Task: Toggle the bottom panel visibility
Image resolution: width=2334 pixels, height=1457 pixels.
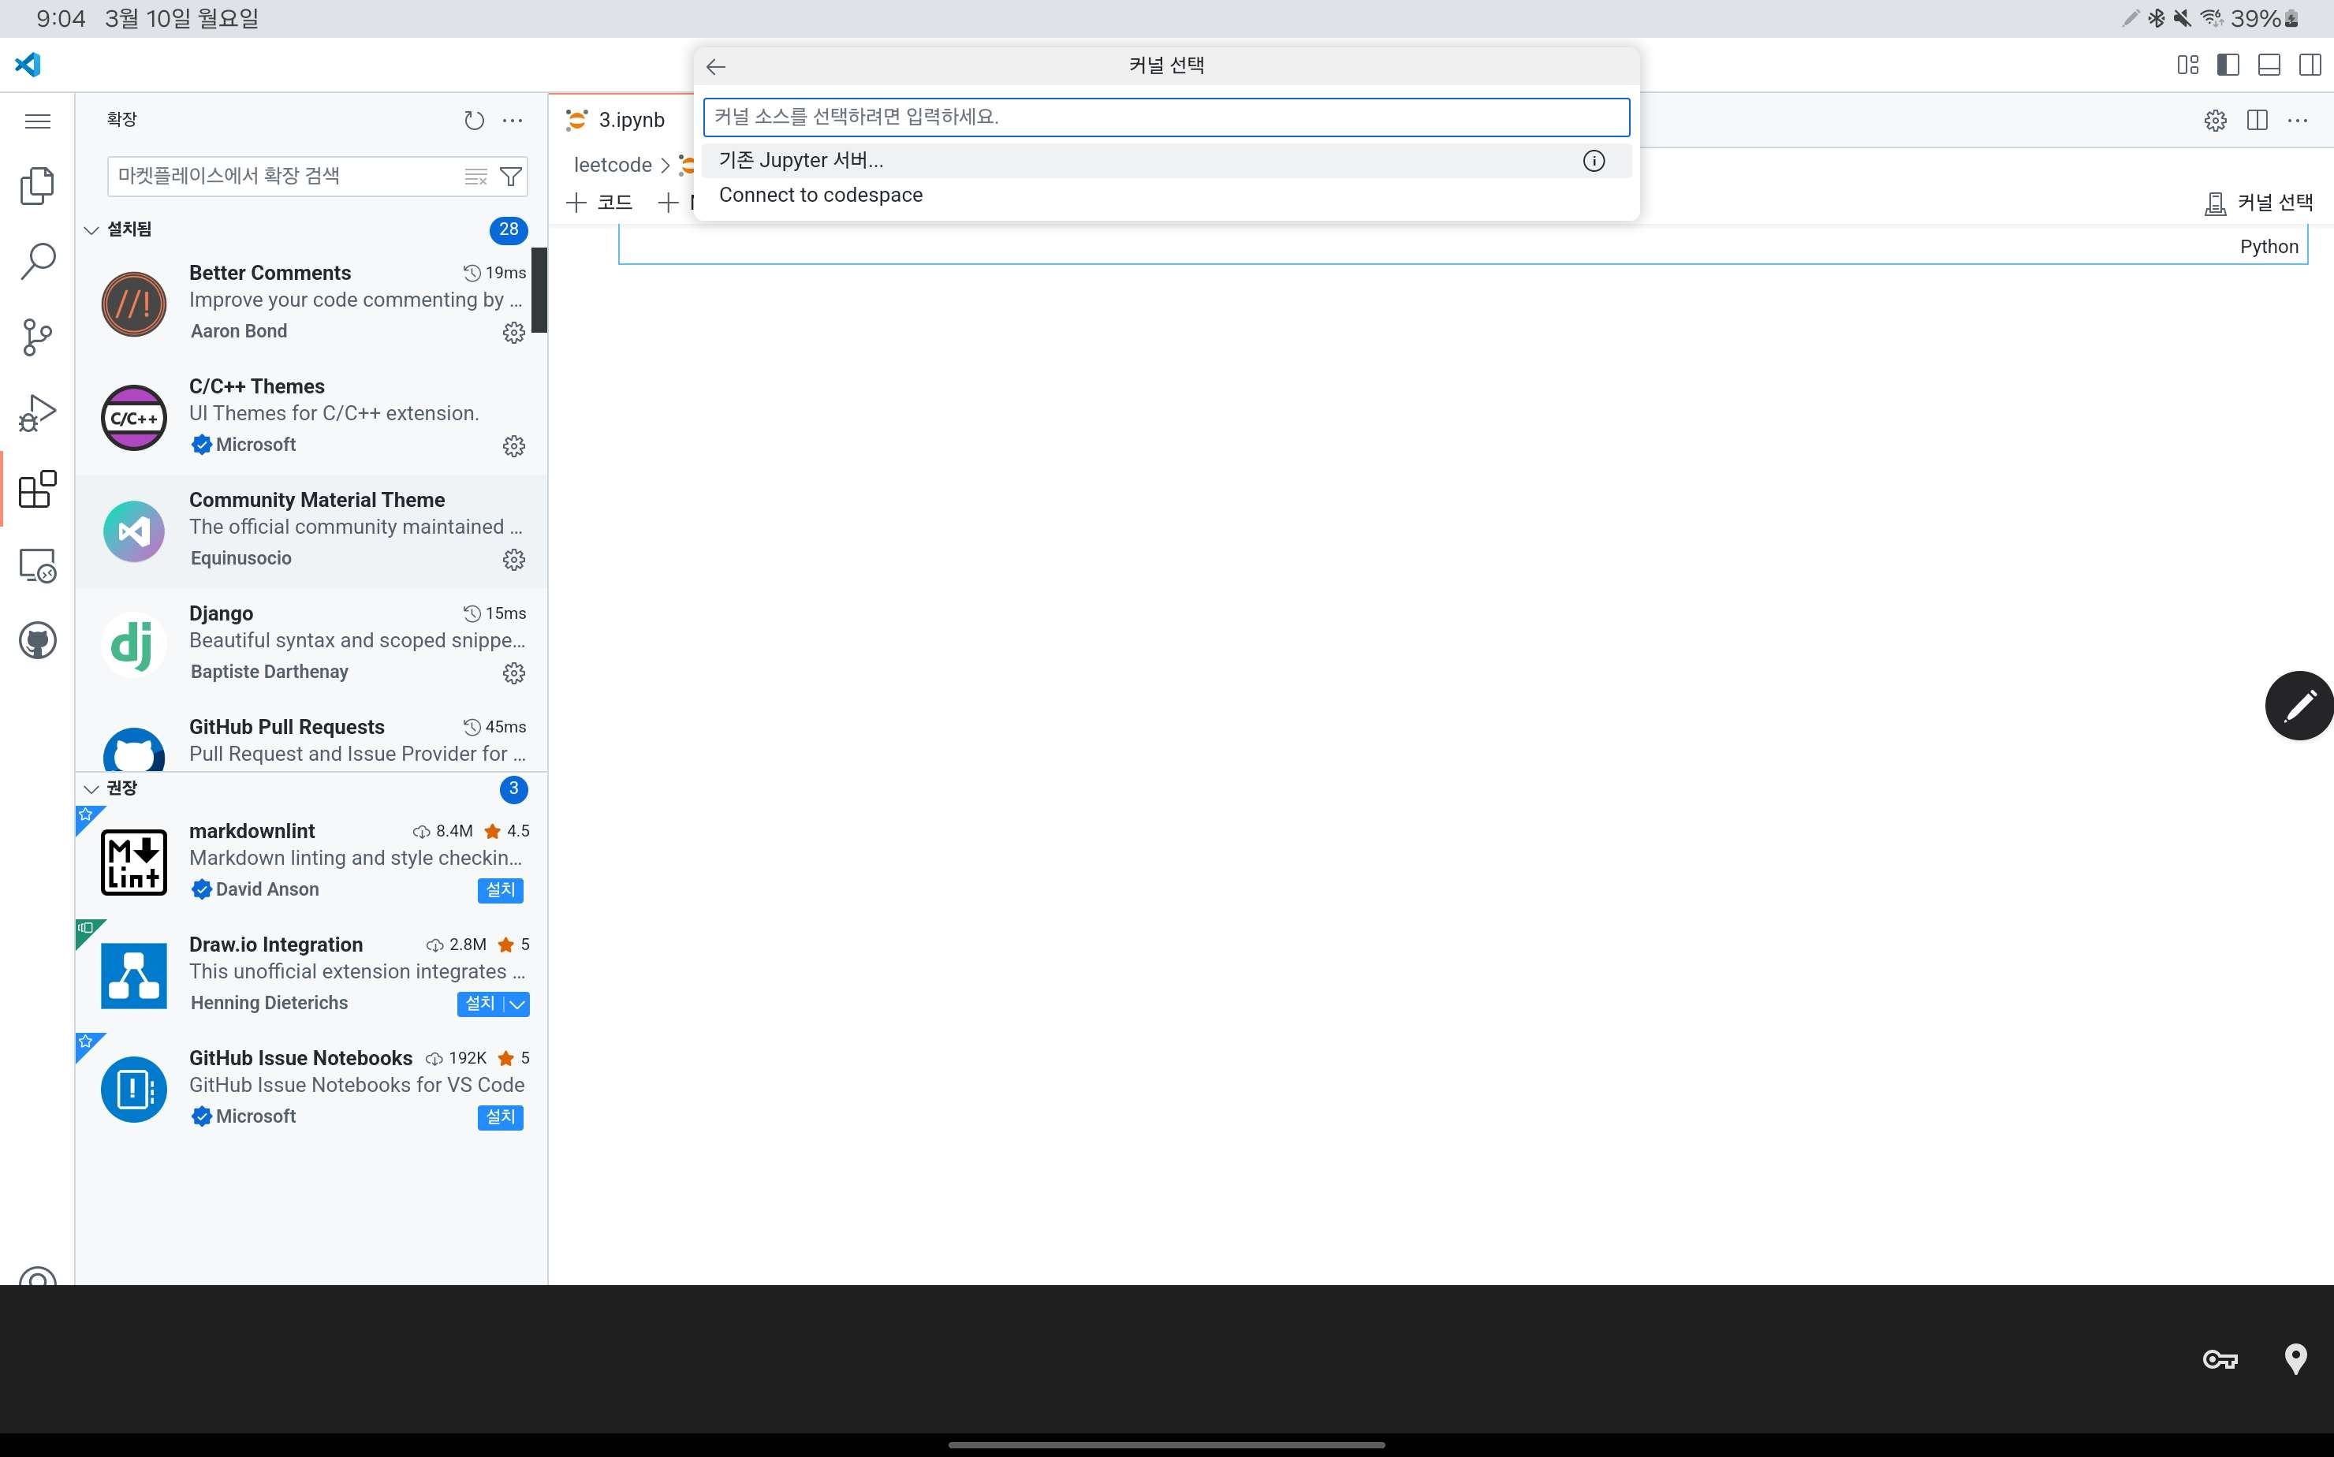Action: tap(2269, 65)
